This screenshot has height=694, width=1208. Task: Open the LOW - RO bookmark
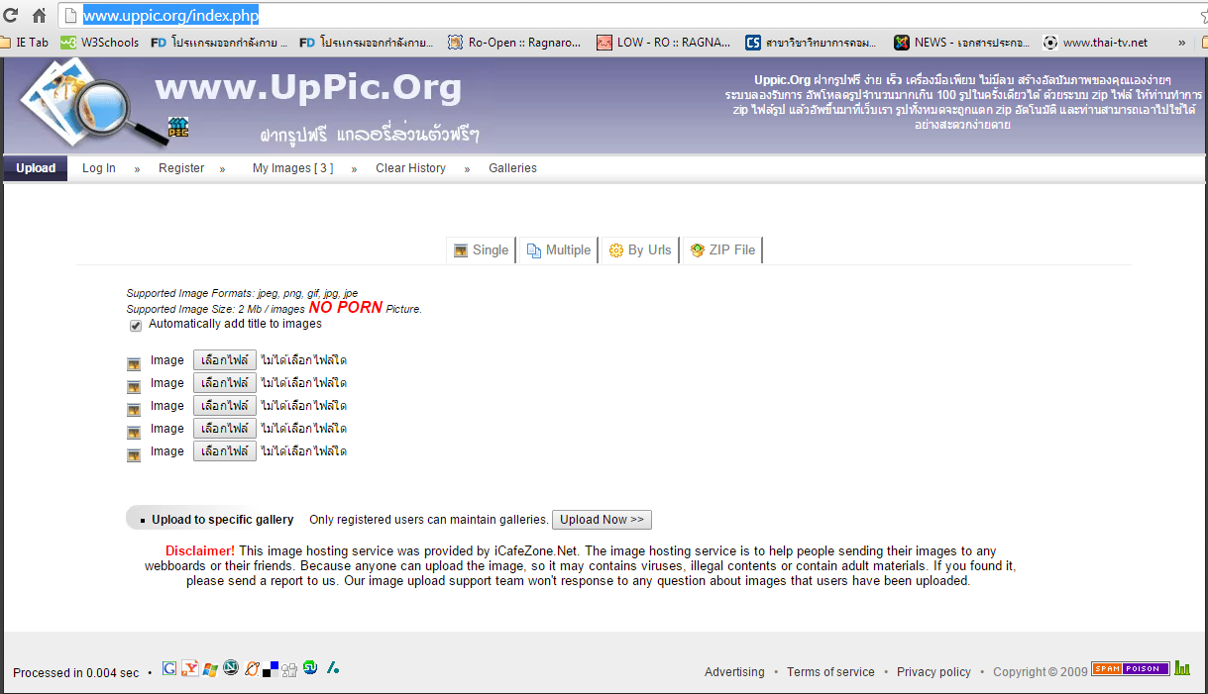[x=664, y=43]
